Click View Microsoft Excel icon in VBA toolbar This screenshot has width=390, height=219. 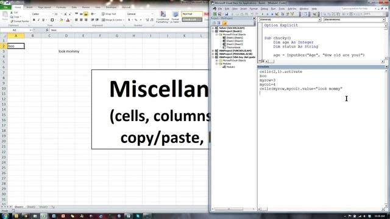[x=214, y=14]
